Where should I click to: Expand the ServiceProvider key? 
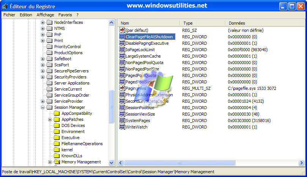click(43, 101)
